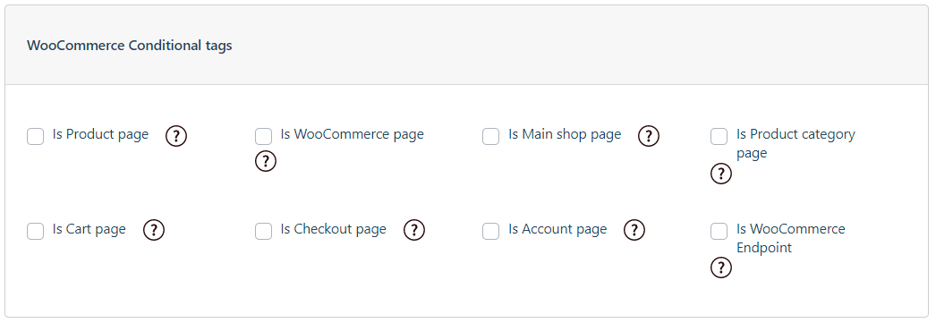Click question mark below Is Product category page
Screen dimensions: 936x323
pos(721,174)
